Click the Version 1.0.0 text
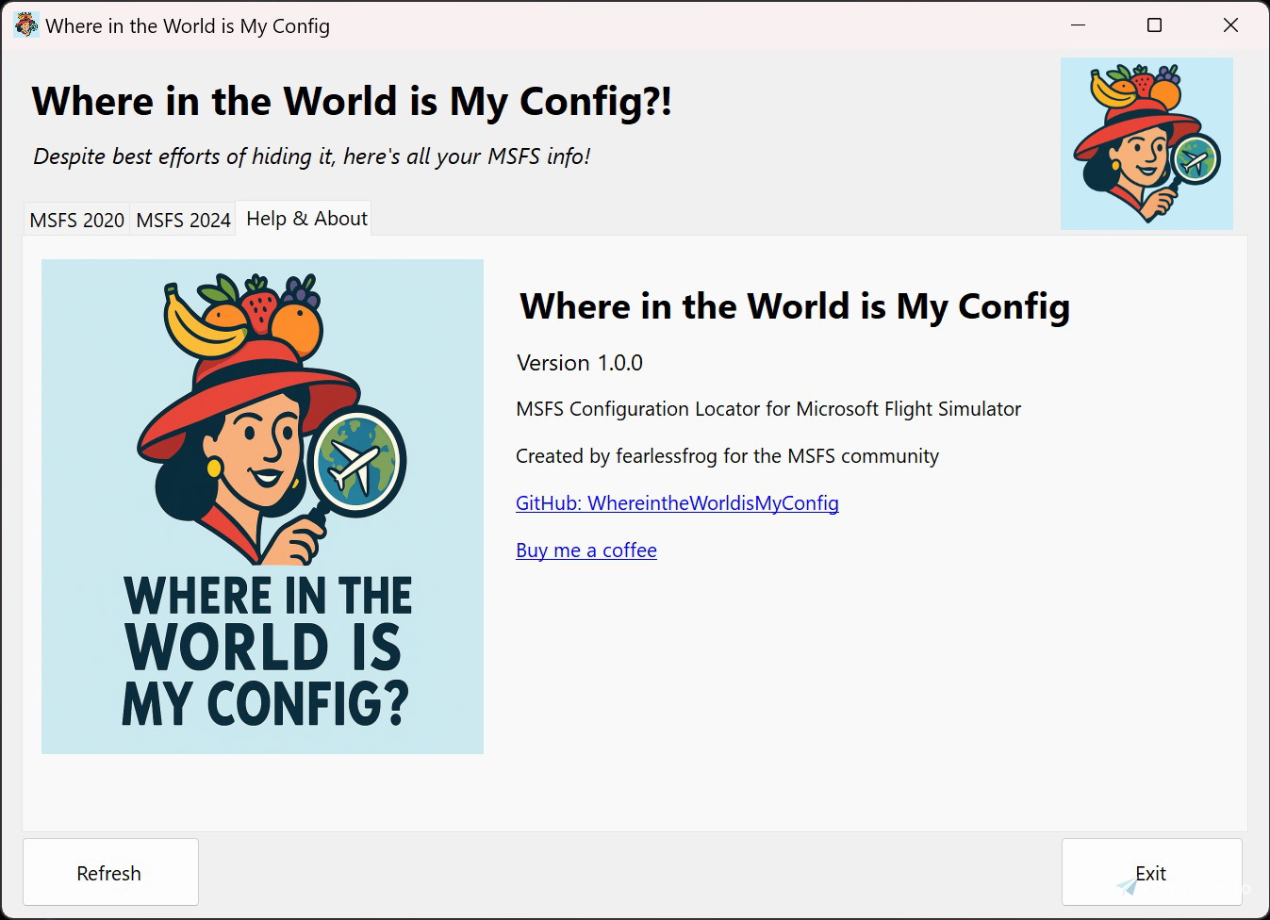This screenshot has width=1270, height=920. point(579,362)
